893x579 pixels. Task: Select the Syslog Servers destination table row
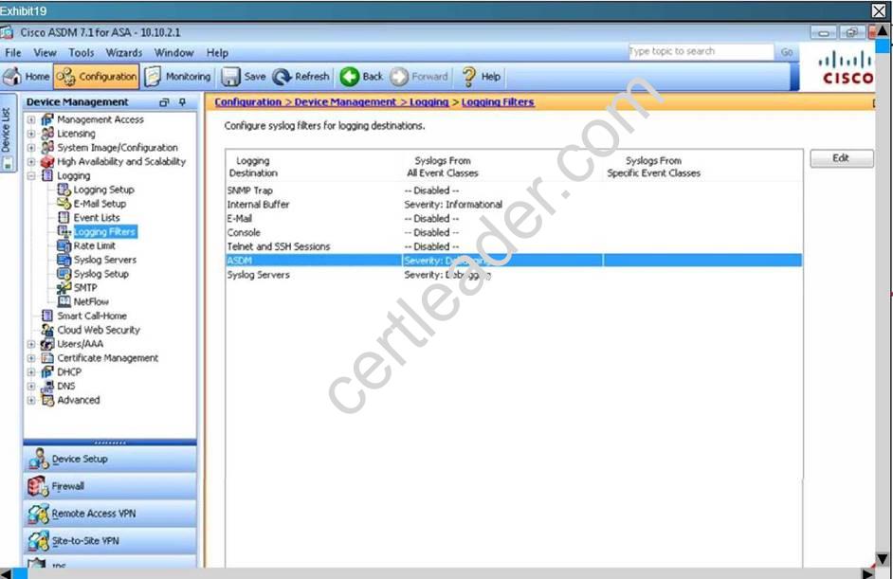[x=514, y=275]
